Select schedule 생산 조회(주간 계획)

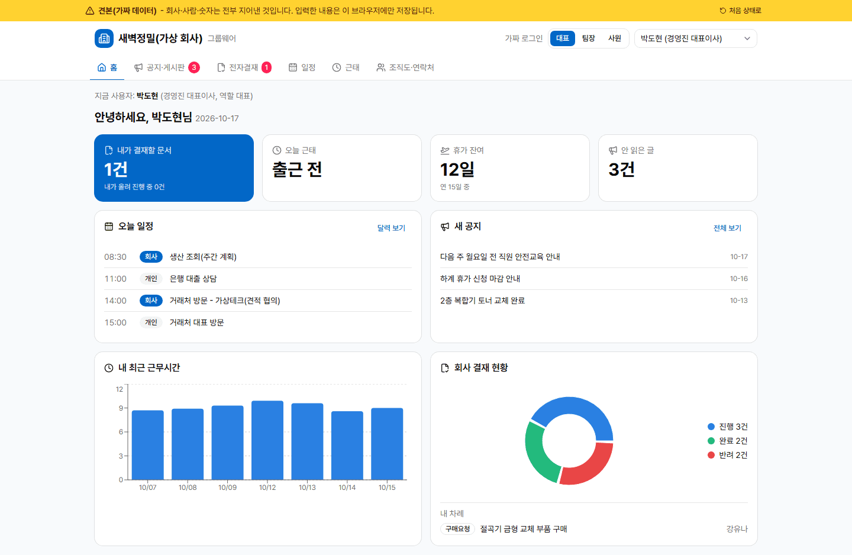pyautogui.click(x=258, y=257)
